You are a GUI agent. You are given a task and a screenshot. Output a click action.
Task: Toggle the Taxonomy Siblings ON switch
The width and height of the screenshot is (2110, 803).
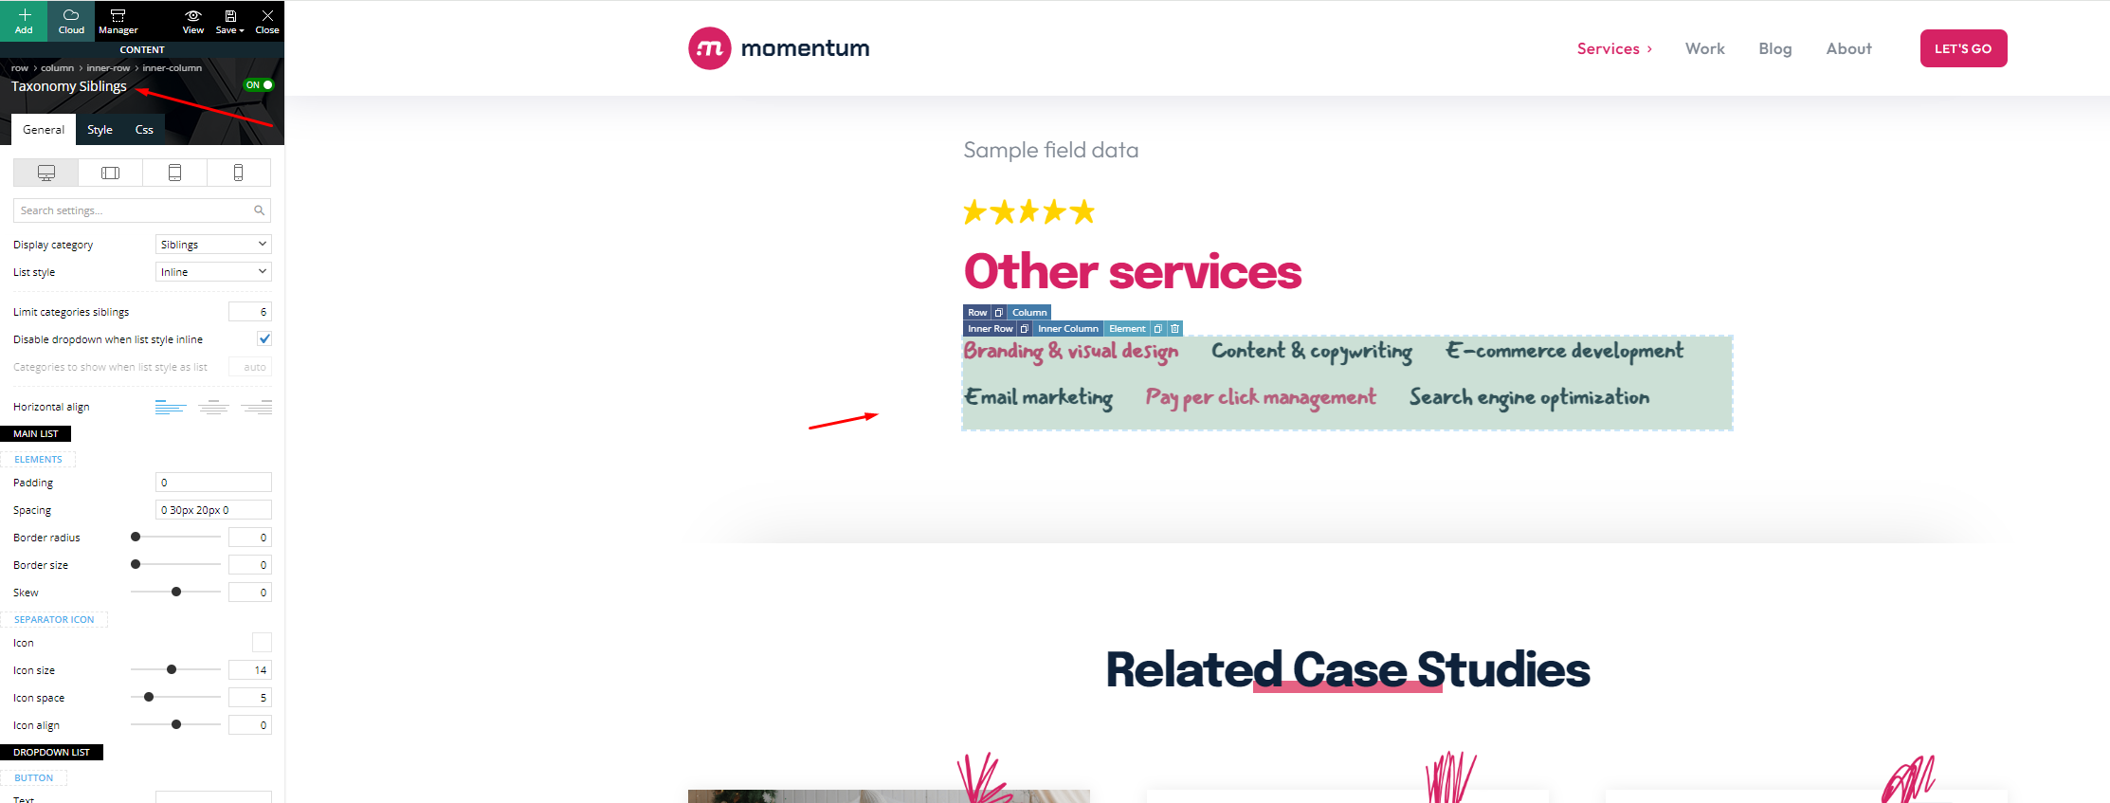[259, 85]
